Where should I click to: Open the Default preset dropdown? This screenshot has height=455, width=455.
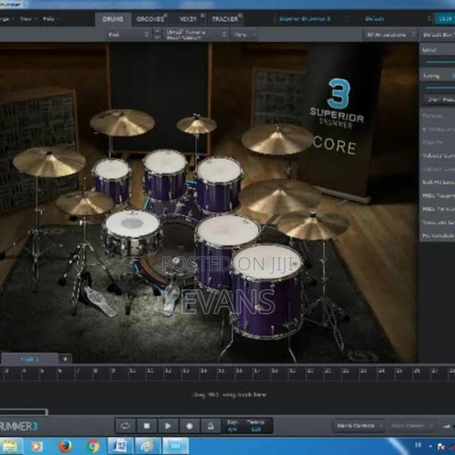(x=398, y=19)
